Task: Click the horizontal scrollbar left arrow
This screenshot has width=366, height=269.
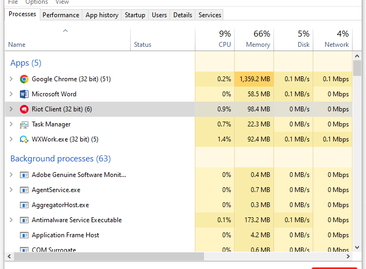Action: 9,257
